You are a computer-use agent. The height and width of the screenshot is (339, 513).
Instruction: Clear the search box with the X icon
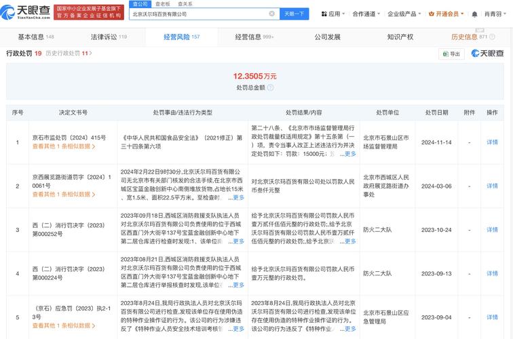(272, 14)
